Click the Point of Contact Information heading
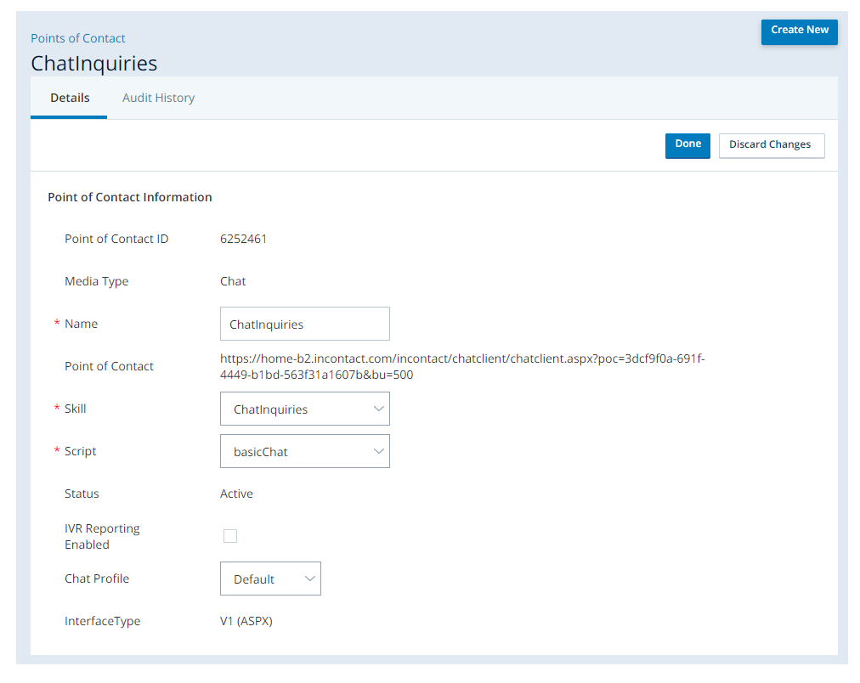This screenshot has width=860, height=683. 129,197
